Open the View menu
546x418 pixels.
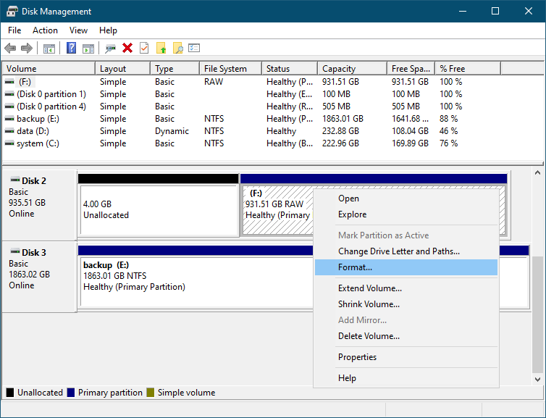click(78, 30)
